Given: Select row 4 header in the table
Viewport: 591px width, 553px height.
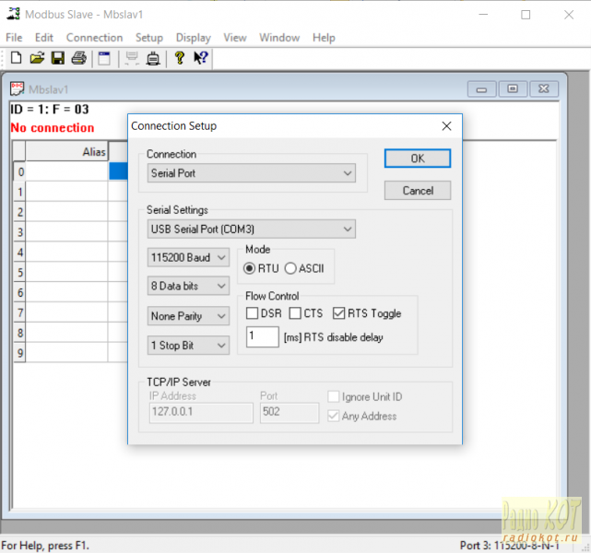Looking at the screenshot, I should tap(19, 252).
